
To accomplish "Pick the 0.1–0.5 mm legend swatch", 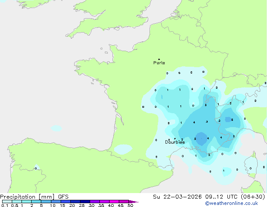I will 7,202.
